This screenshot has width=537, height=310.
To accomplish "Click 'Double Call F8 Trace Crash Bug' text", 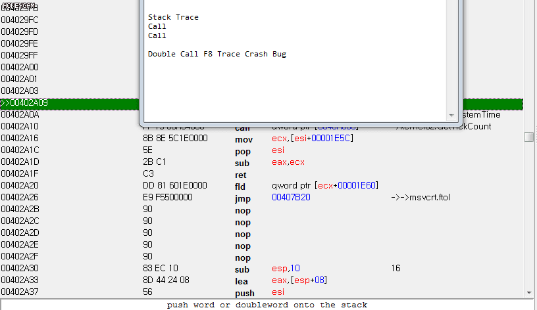I will [x=217, y=54].
